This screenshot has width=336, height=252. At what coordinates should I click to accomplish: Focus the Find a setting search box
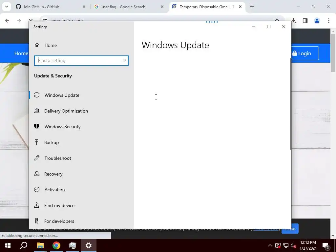point(81,61)
